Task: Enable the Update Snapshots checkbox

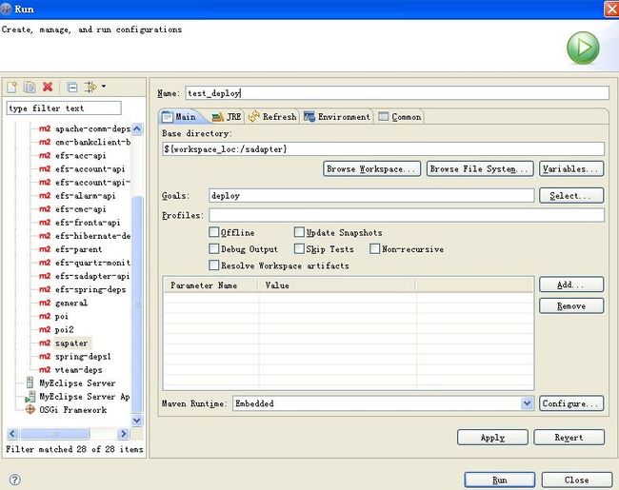Action: pos(299,232)
